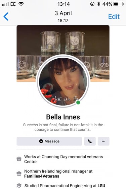The width and height of the screenshot is (126, 189).
Task: Tap the briefcase icon beside Northern Ireland
Action: click(x=19, y=174)
